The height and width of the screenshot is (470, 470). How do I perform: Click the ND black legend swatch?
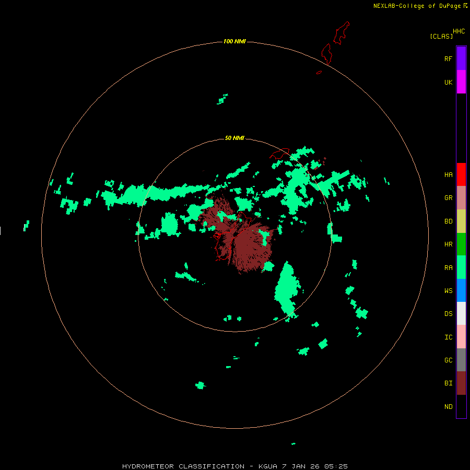tap(461, 406)
